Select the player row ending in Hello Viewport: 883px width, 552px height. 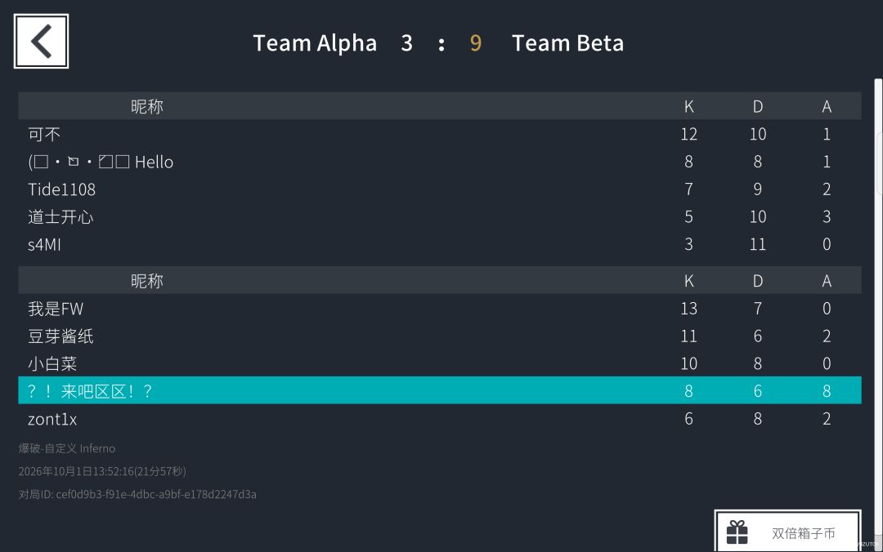tap(440, 162)
